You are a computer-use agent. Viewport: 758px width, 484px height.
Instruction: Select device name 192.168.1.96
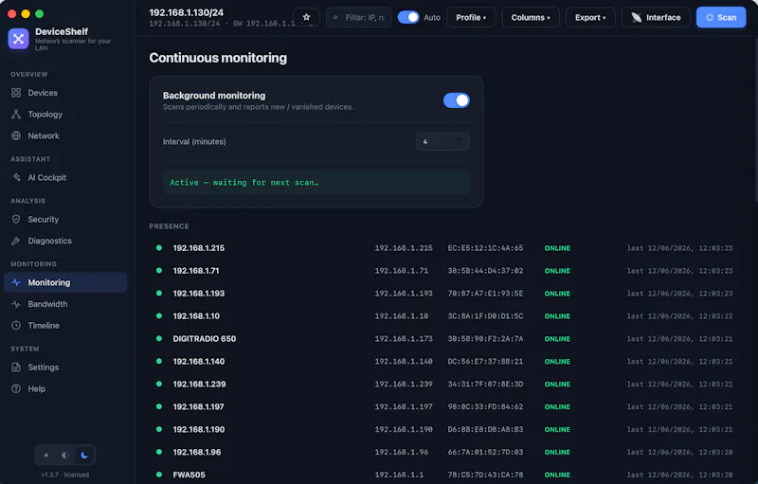197,452
